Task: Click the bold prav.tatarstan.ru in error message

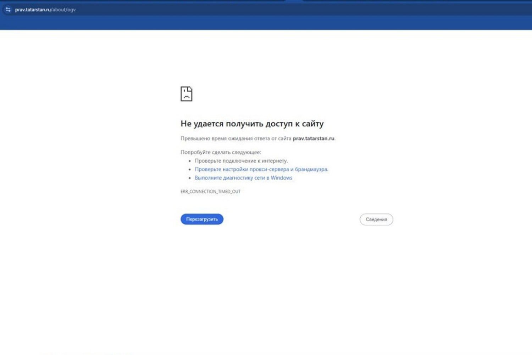Action: click(313, 138)
